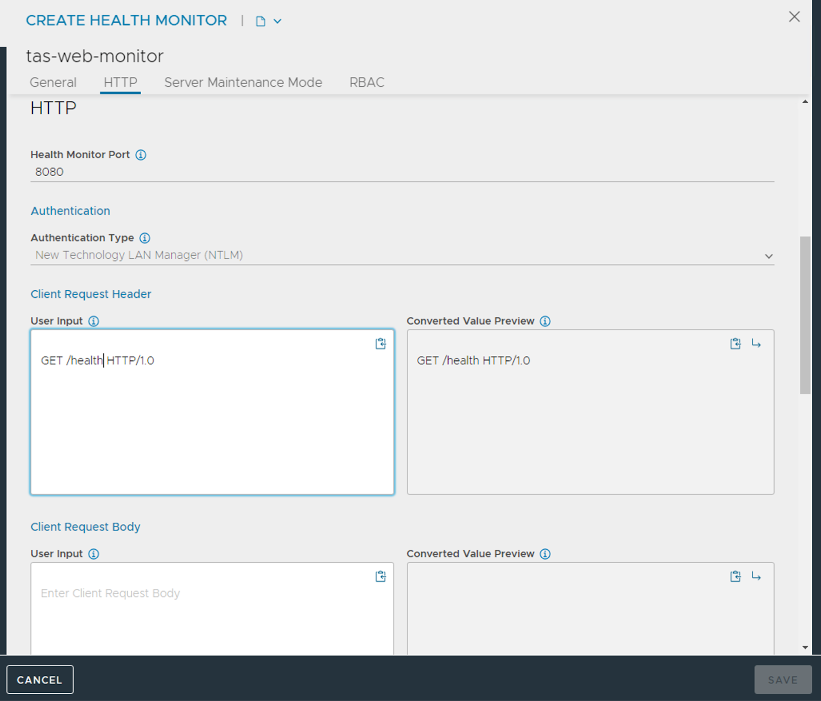Click arrow icon in Client Request Body preview
821x701 pixels.
pos(756,576)
